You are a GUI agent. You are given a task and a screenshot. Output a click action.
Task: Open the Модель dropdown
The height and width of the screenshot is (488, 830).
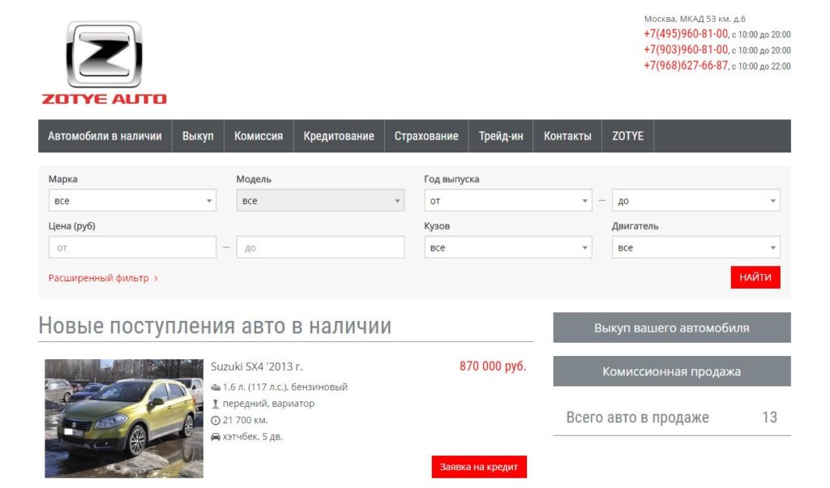[320, 200]
